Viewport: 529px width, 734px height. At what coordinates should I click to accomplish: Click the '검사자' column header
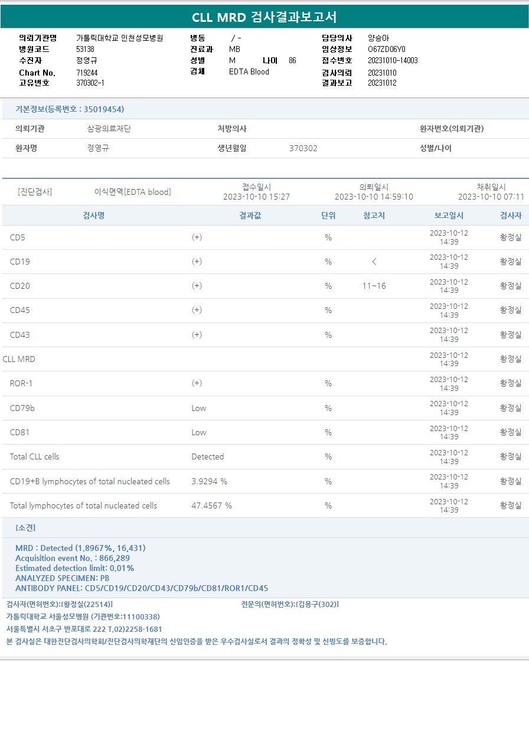511,216
